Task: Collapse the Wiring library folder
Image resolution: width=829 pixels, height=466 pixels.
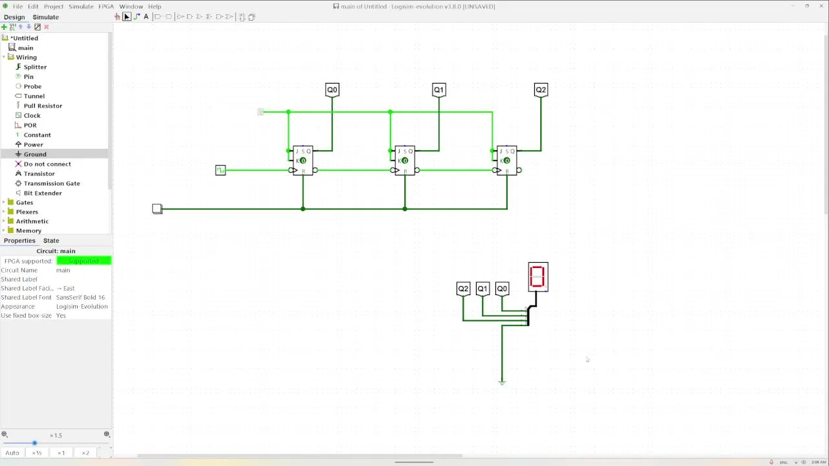Action: pos(4,57)
